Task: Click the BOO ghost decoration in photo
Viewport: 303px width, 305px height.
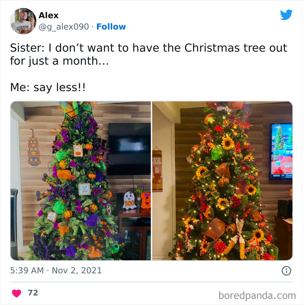Action: (x=129, y=200)
